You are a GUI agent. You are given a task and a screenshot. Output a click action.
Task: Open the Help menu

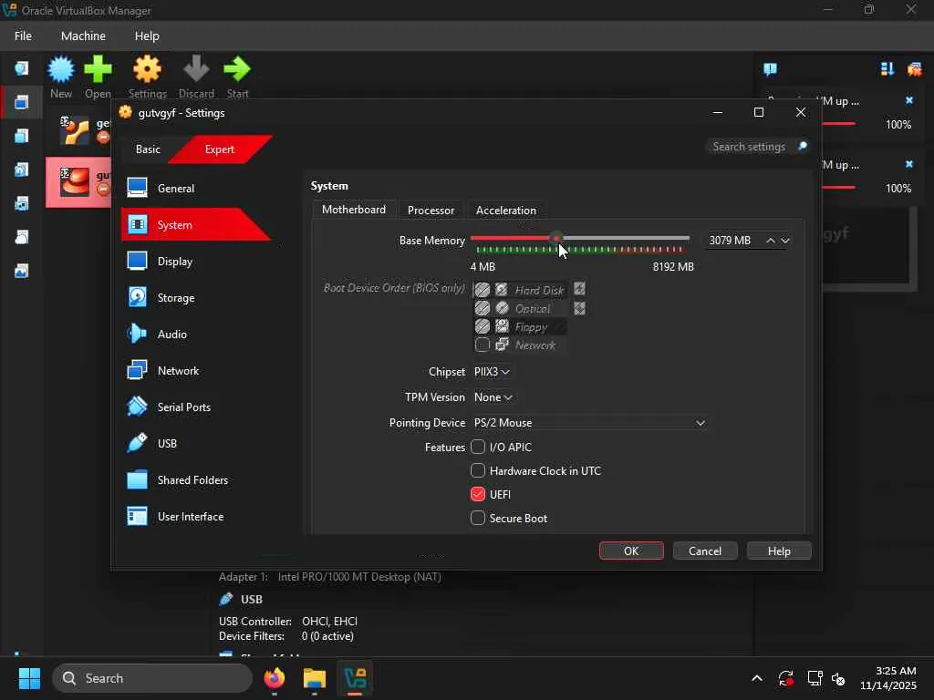(147, 36)
